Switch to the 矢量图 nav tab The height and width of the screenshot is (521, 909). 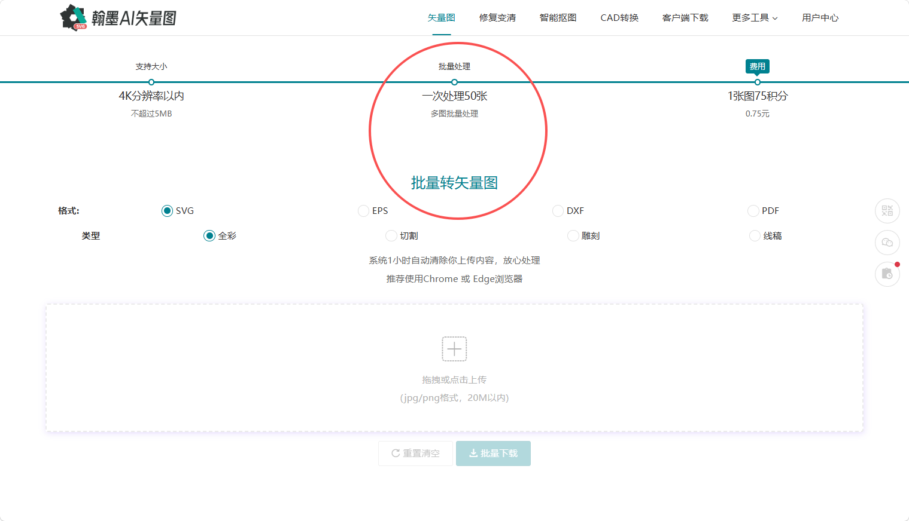click(x=442, y=18)
